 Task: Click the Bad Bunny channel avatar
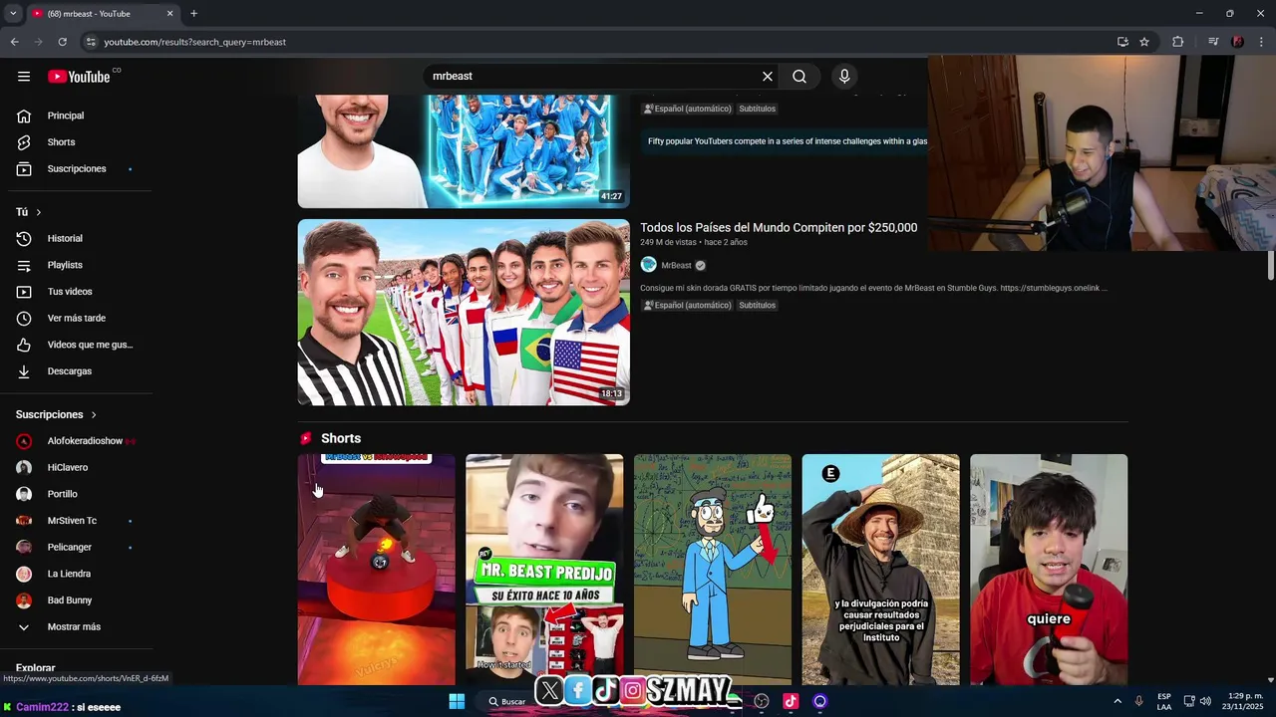tap(24, 600)
